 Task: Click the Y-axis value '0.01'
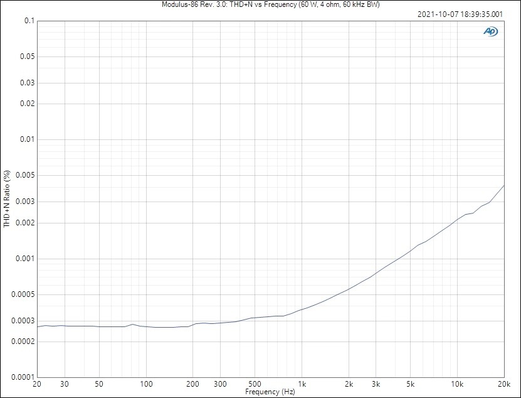[27, 139]
